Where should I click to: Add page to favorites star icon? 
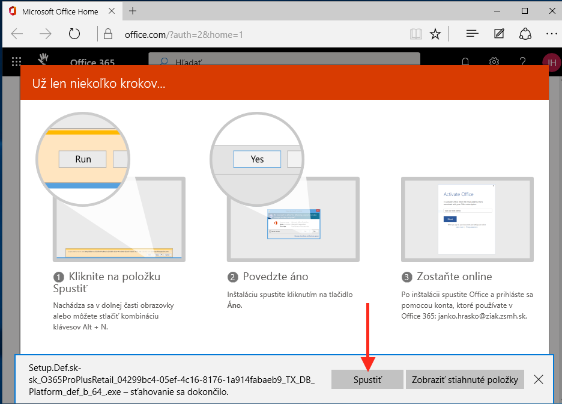coord(436,34)
